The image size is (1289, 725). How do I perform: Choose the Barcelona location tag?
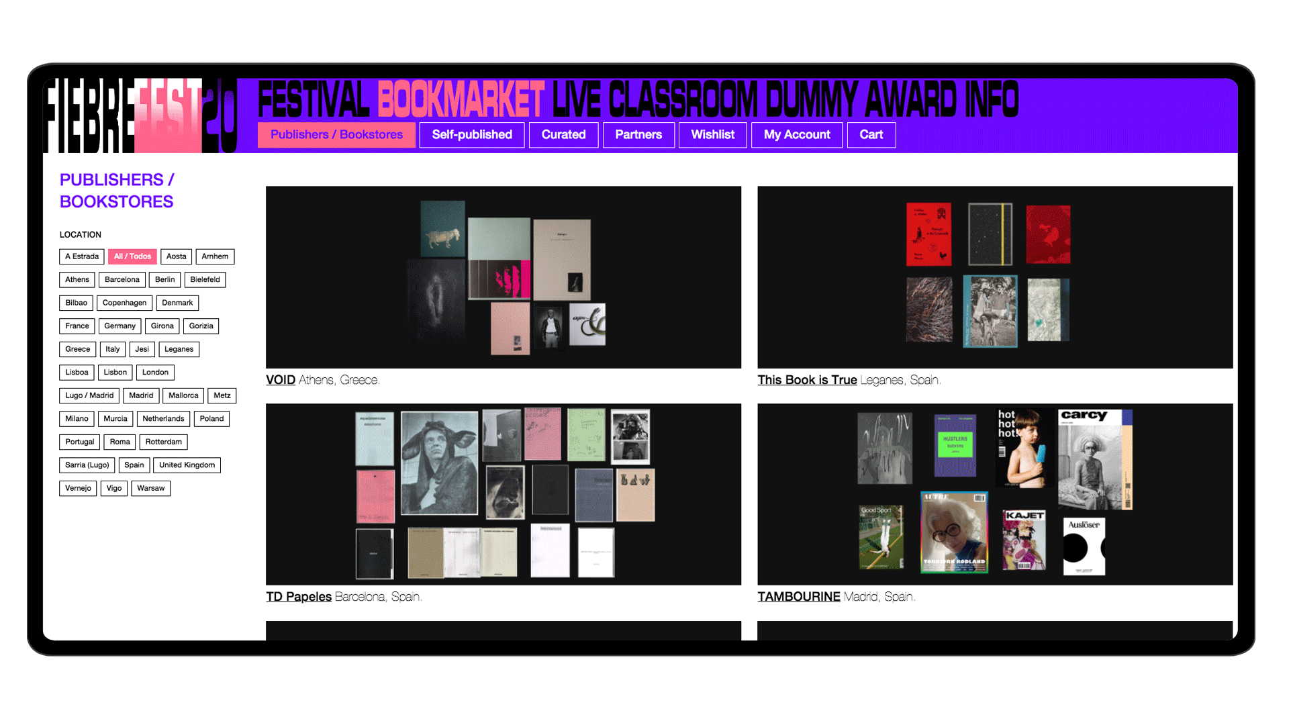(x=122, y=280)
